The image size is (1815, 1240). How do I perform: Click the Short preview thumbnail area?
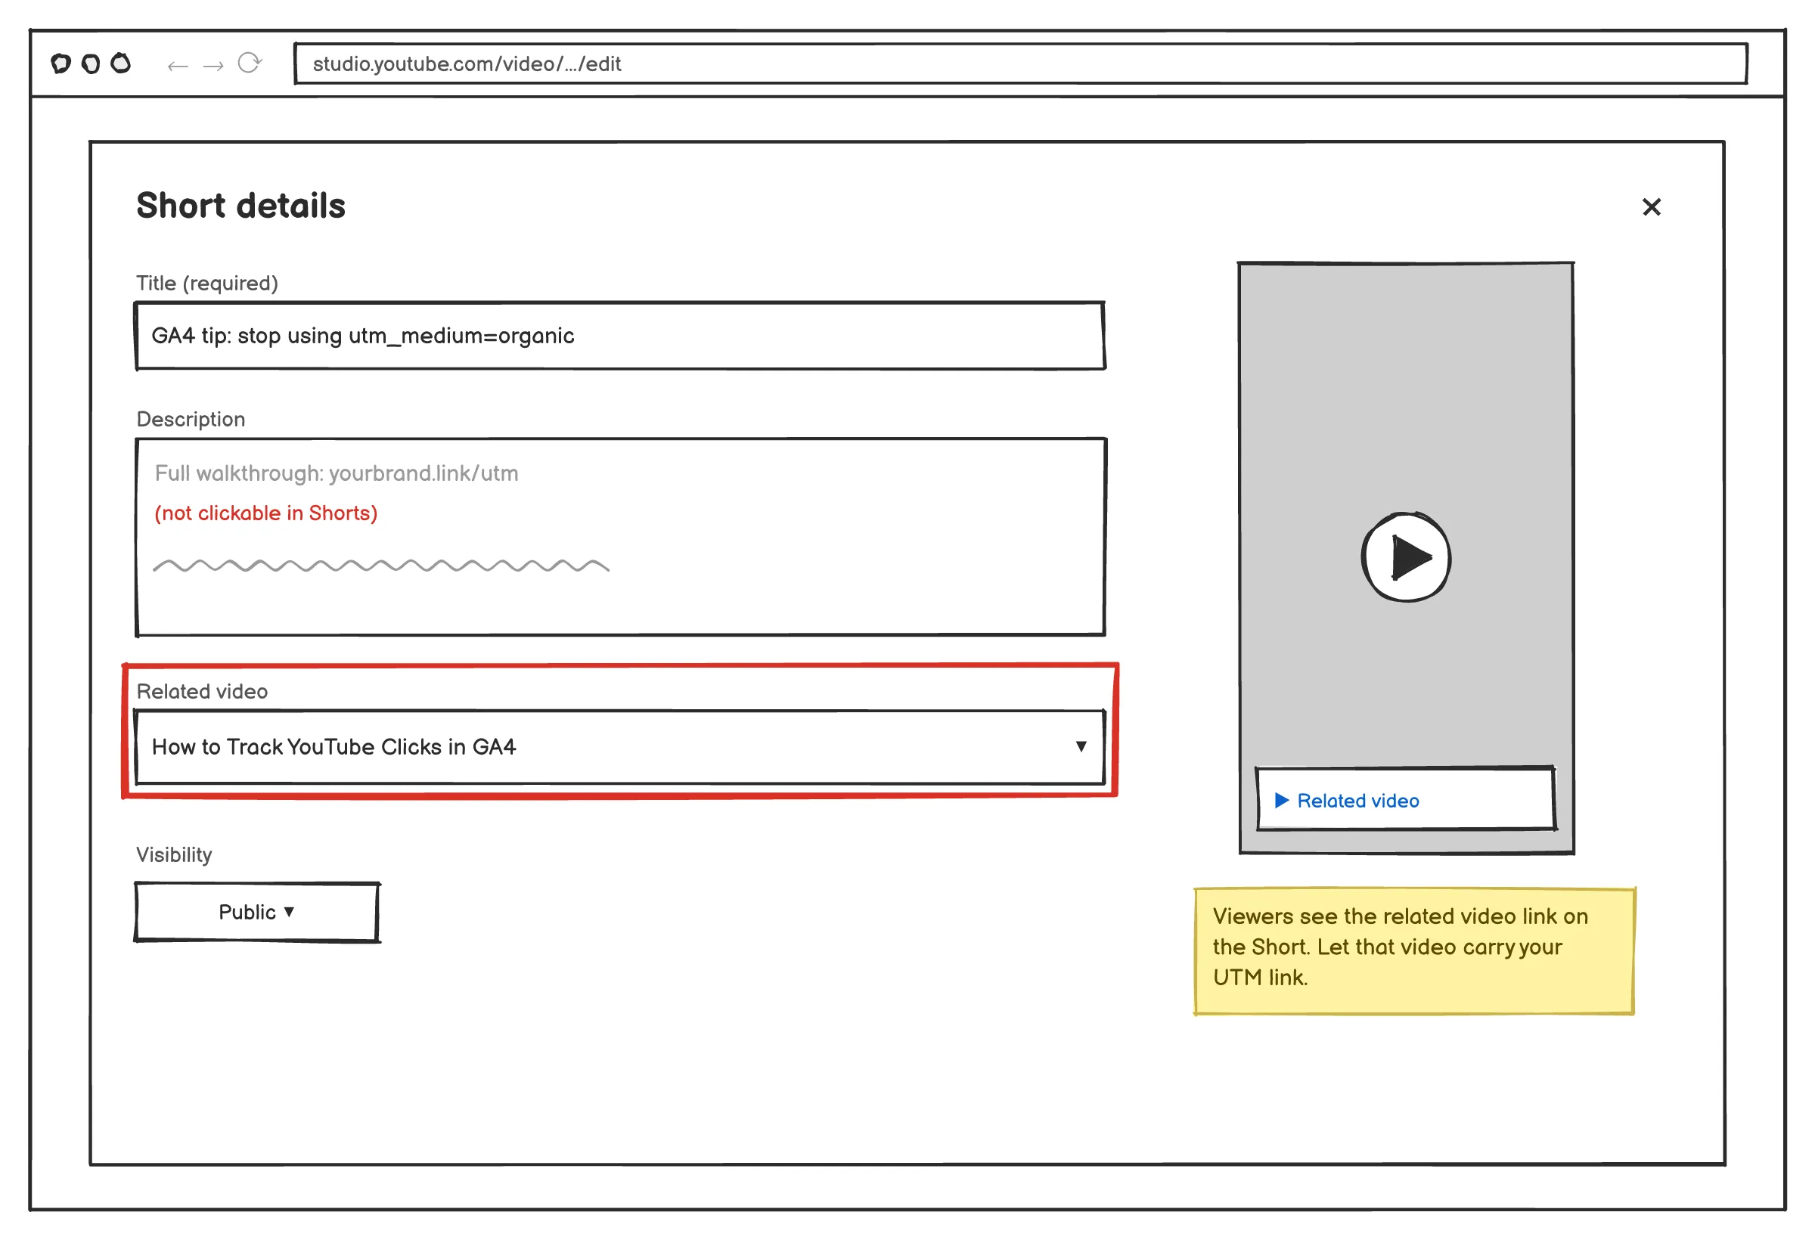pyautogui.click(x=1406, y=557)
